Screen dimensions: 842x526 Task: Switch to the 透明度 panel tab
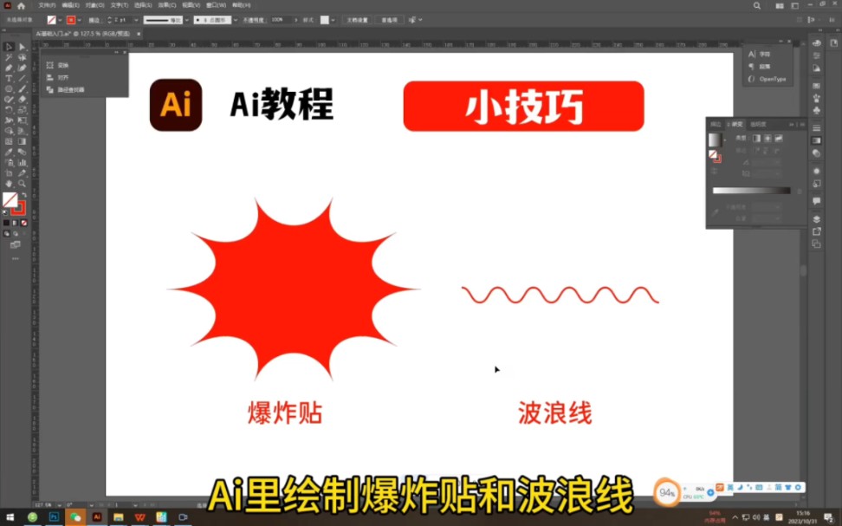(x=757, y=124)
